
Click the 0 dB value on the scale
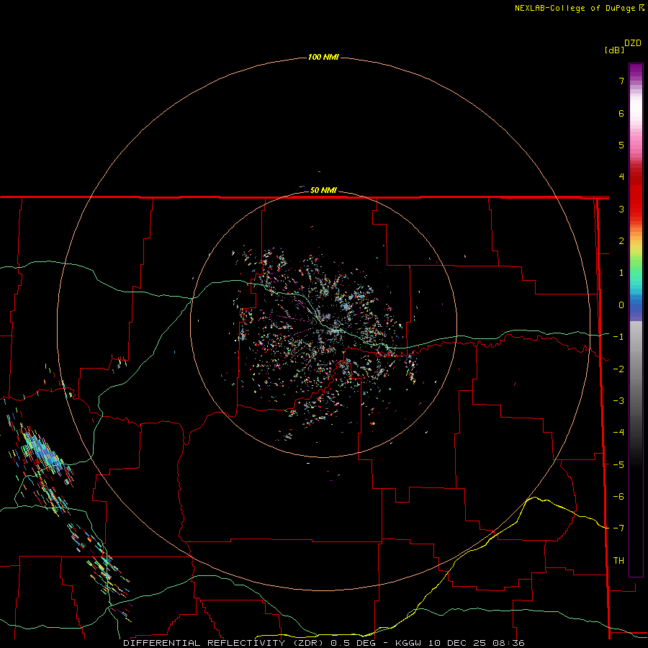[621, 305]
